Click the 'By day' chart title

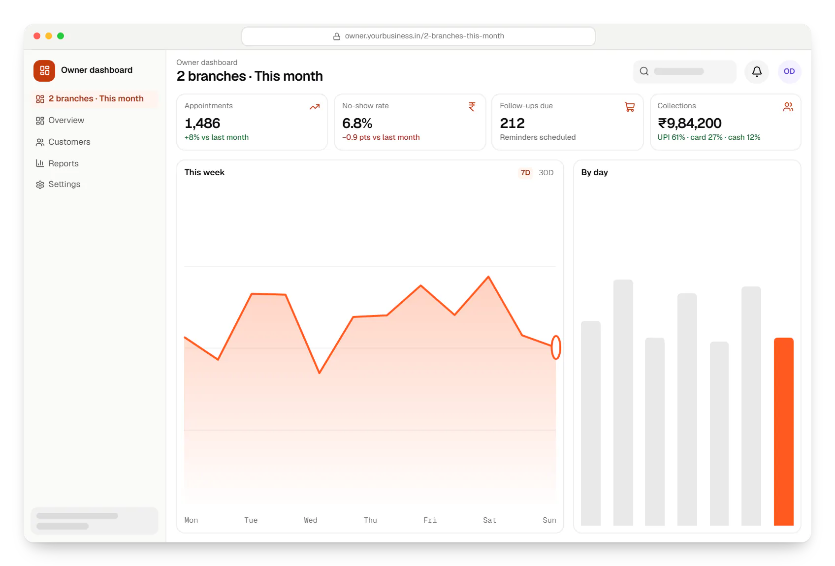click(x=594, y=173)
